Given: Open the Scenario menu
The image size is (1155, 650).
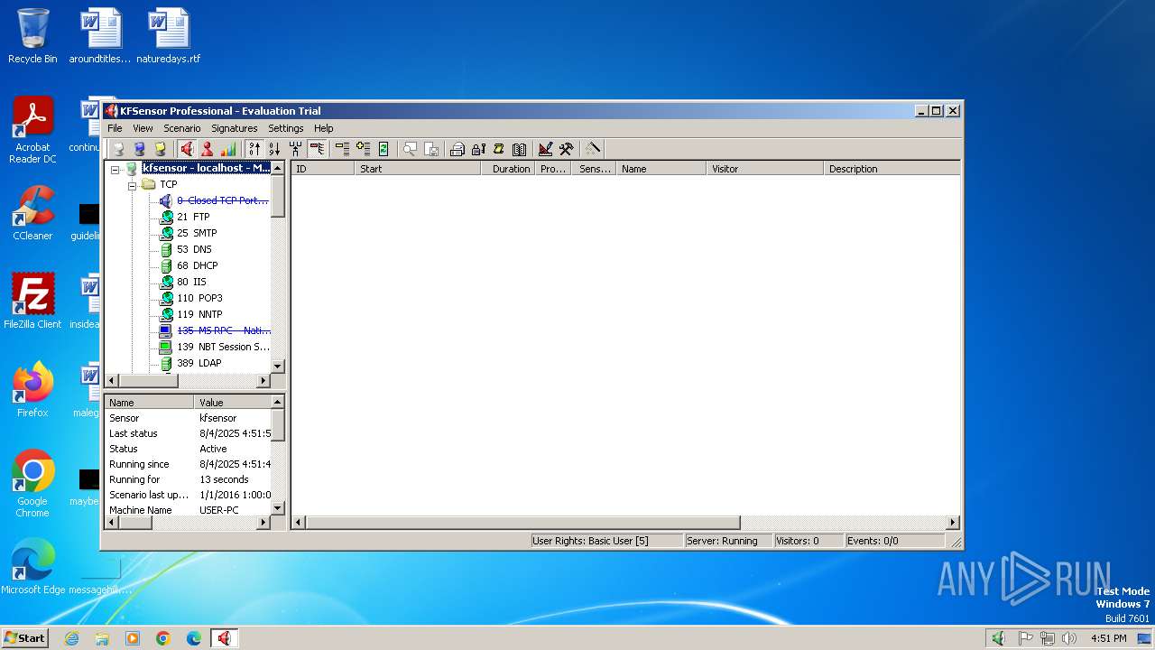Looking at the screenshot, I should pos(181,128).
